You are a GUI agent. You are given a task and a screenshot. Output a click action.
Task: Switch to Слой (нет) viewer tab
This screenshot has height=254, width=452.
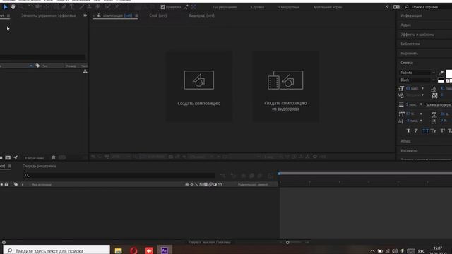(x=158, y=16)
